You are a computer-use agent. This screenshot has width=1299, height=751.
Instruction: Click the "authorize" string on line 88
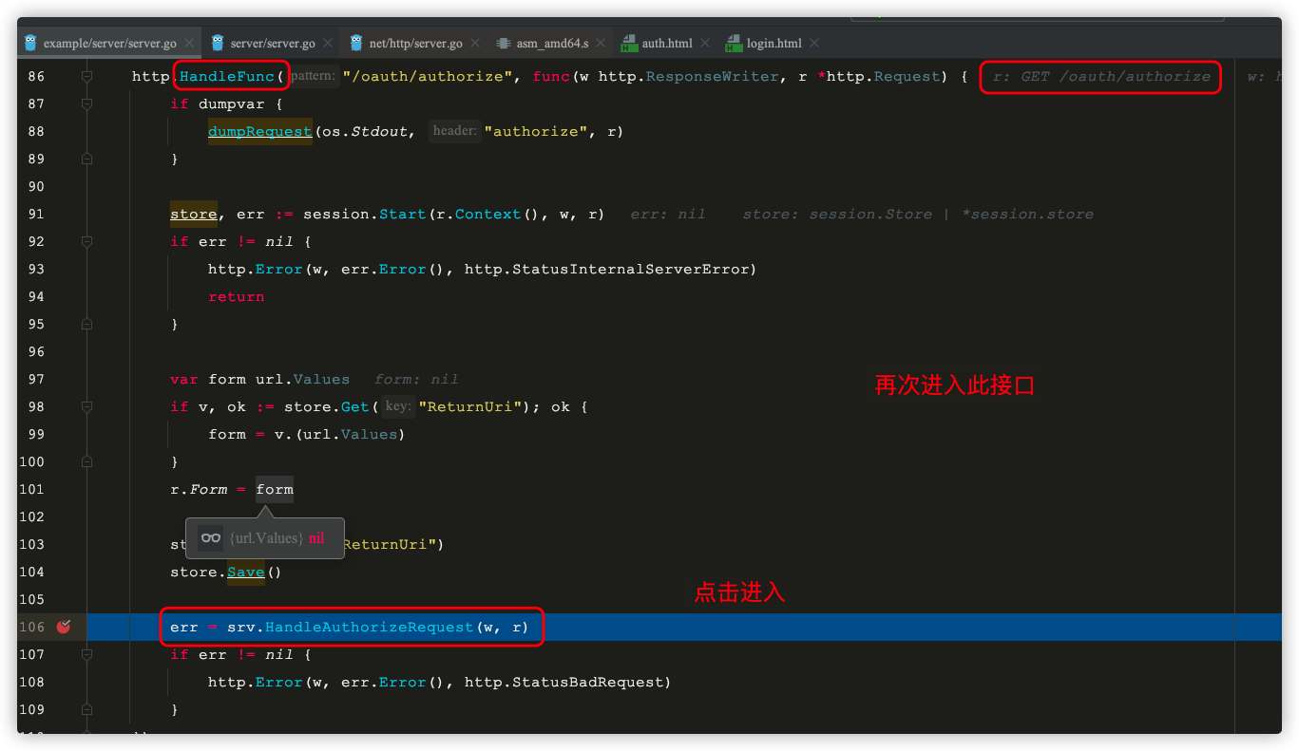536,131
